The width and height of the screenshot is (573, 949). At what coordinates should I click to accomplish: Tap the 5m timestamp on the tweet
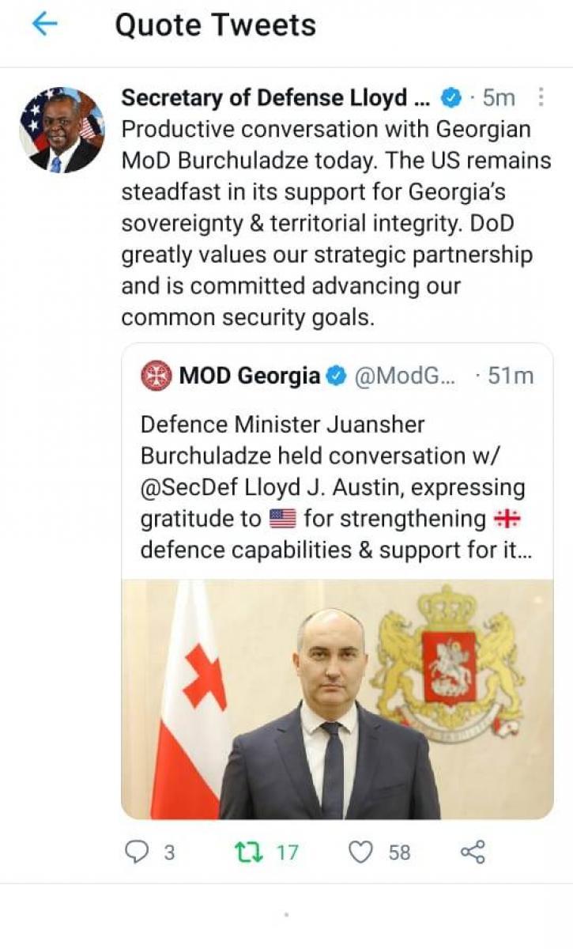[x=498, y=98]
